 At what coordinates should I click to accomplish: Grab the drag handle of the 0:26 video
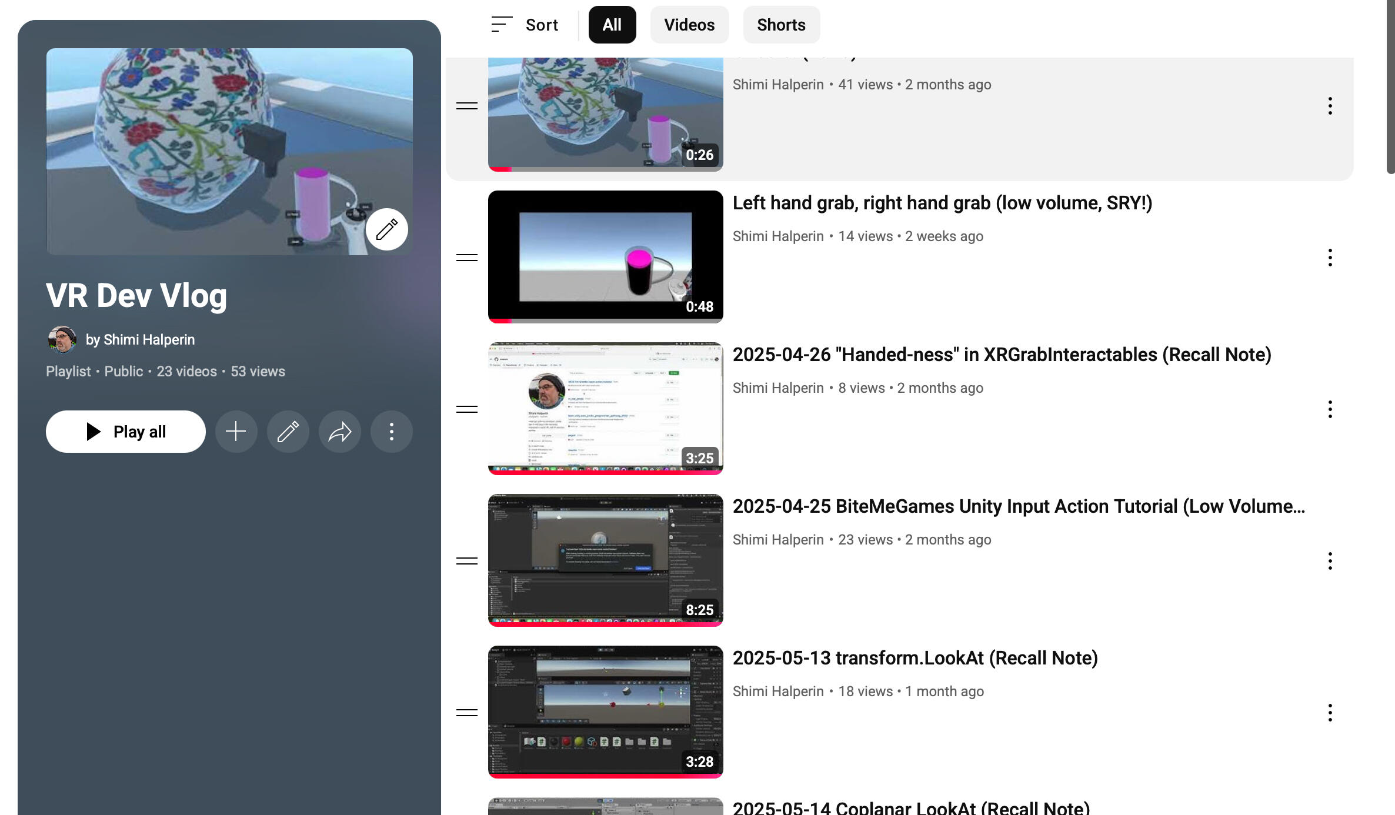(x=467, y=106)
